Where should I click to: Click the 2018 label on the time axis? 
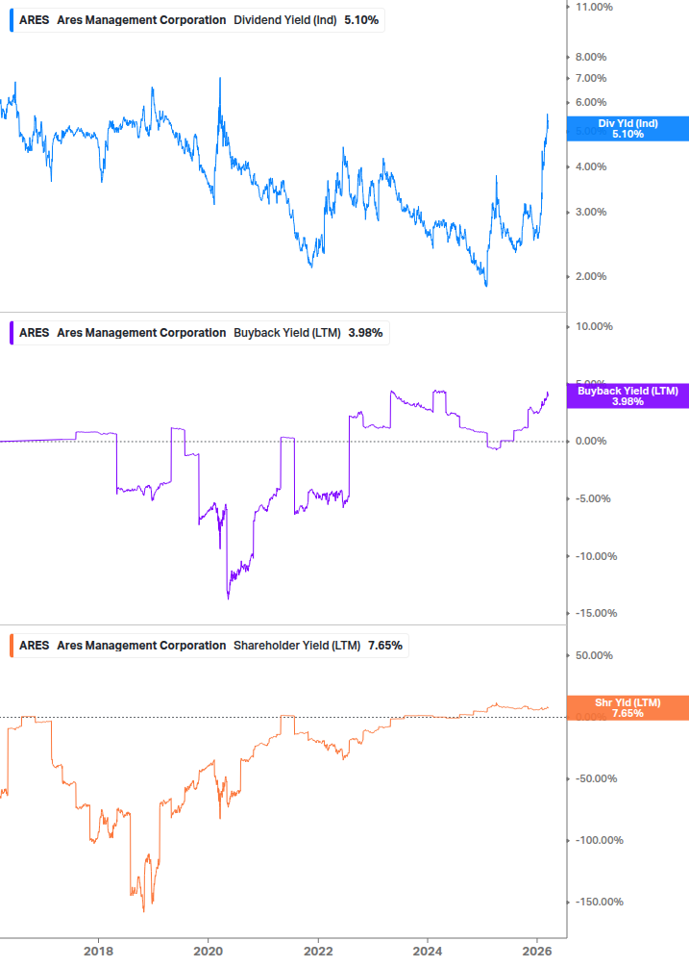[99, 952]
